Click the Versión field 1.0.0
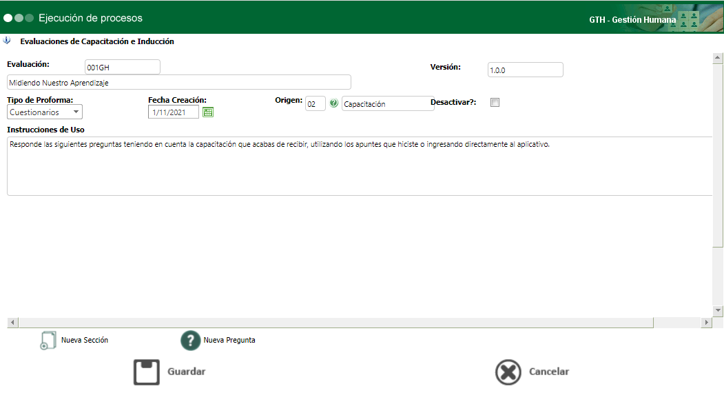Screen dimensions: 724x393 pyautogui.click(x=526, y=70)
